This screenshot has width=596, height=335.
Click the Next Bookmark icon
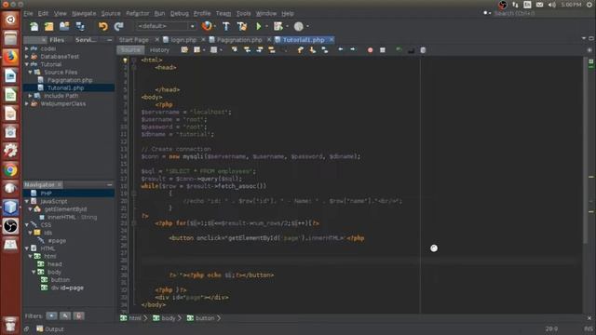point(313,49)
